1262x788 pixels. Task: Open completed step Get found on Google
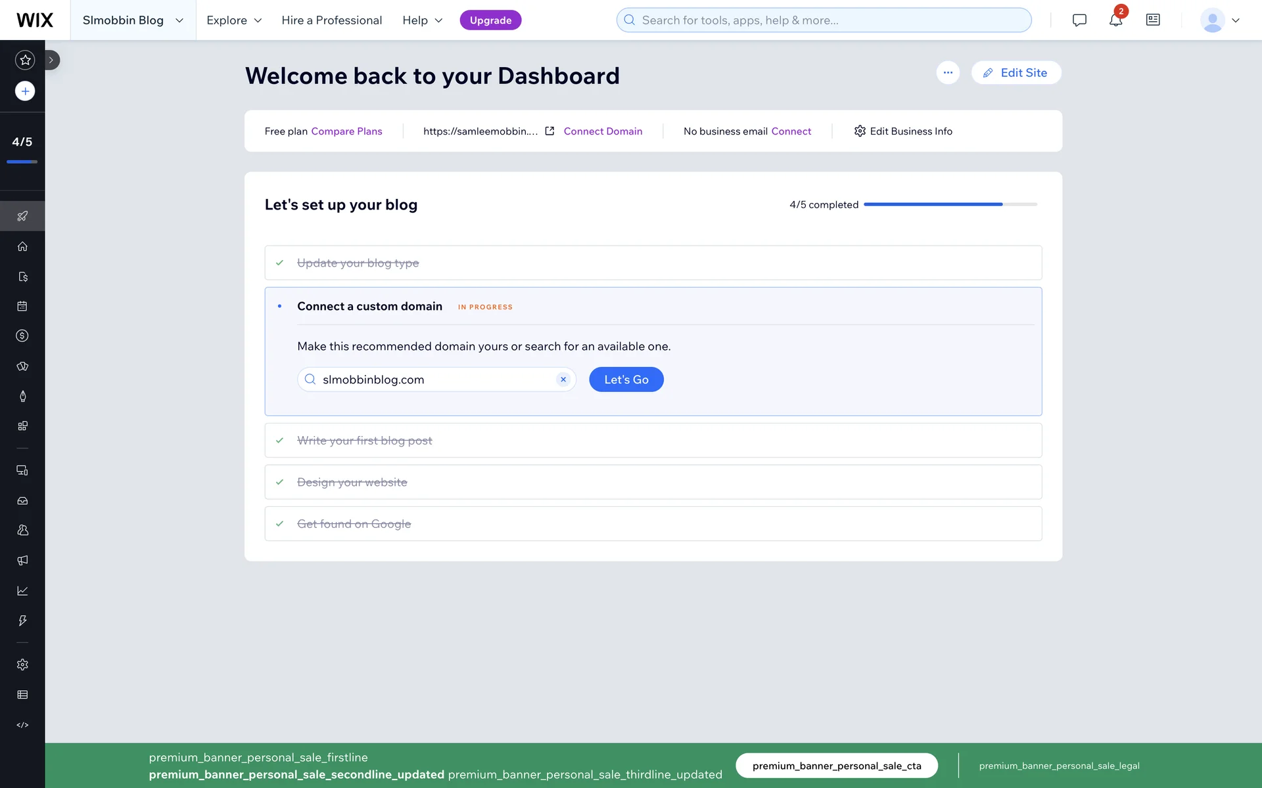click(354, 524)
